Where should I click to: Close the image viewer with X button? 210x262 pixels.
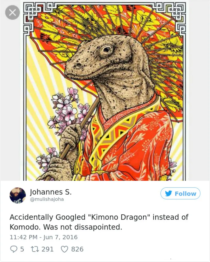(x=13, y=12)
